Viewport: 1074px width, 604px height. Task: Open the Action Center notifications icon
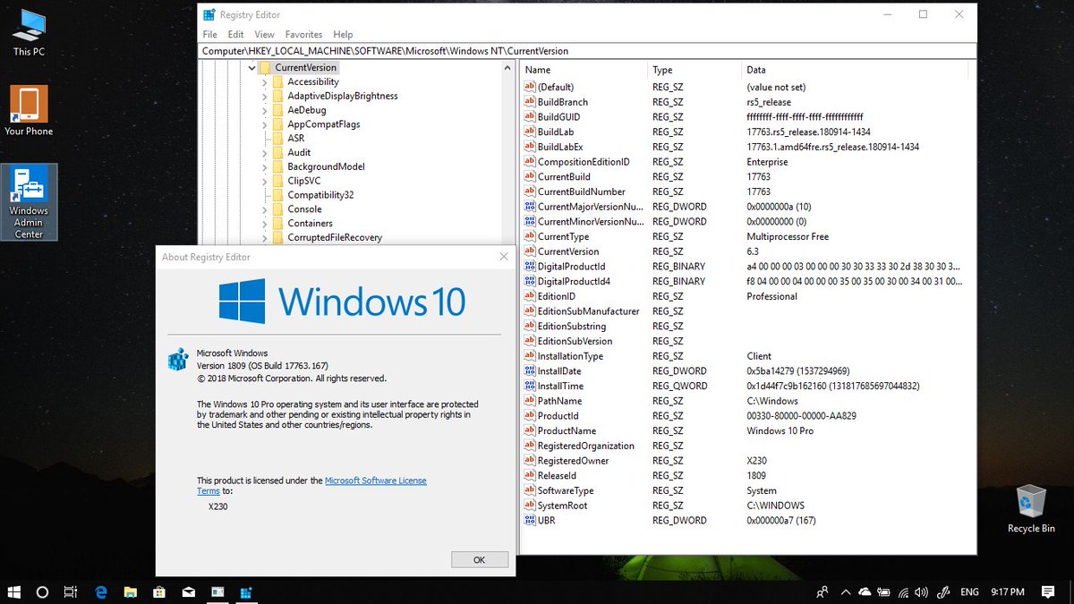tap(1047, 592)
